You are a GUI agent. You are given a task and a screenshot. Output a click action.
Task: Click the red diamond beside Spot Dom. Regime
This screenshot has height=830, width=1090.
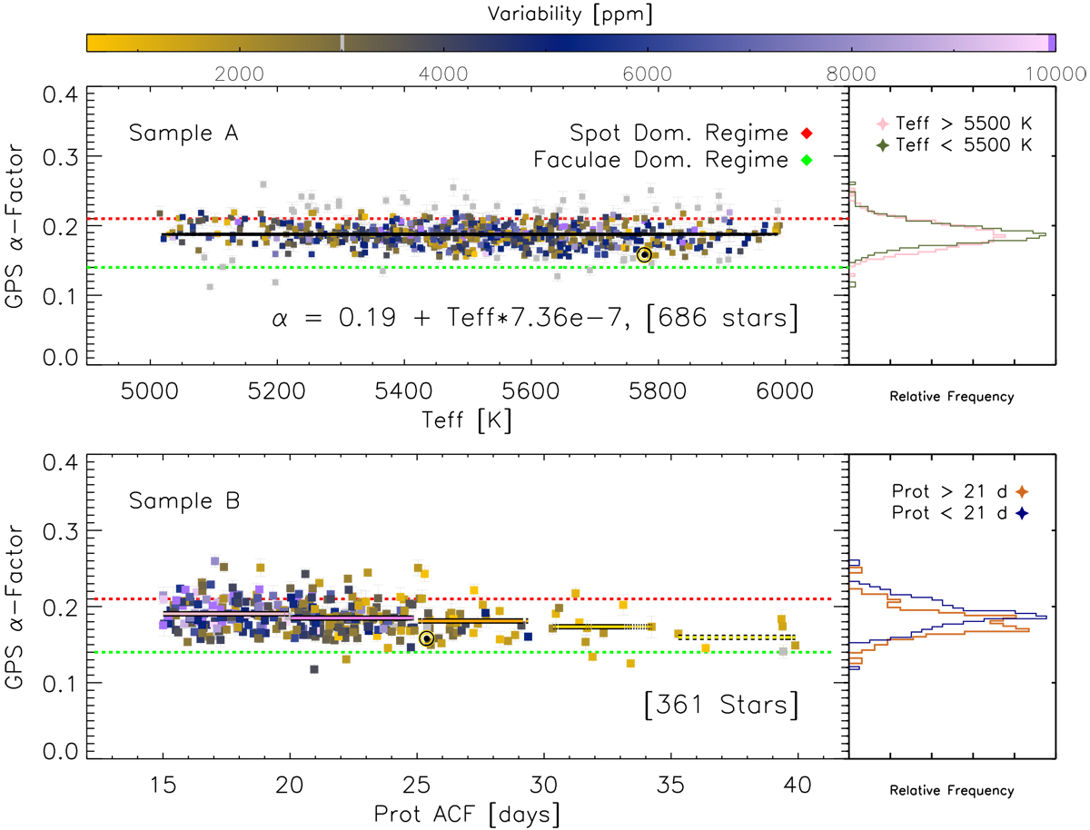tap(806, 133)
